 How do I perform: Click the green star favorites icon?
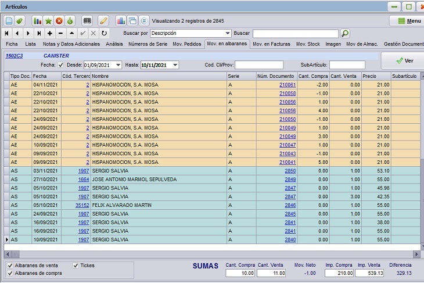(48, 21)
